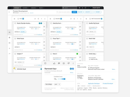Screen dimensions: 130x97
Task: Expand More for Microsoft India experience
Action: pos(114,69)
